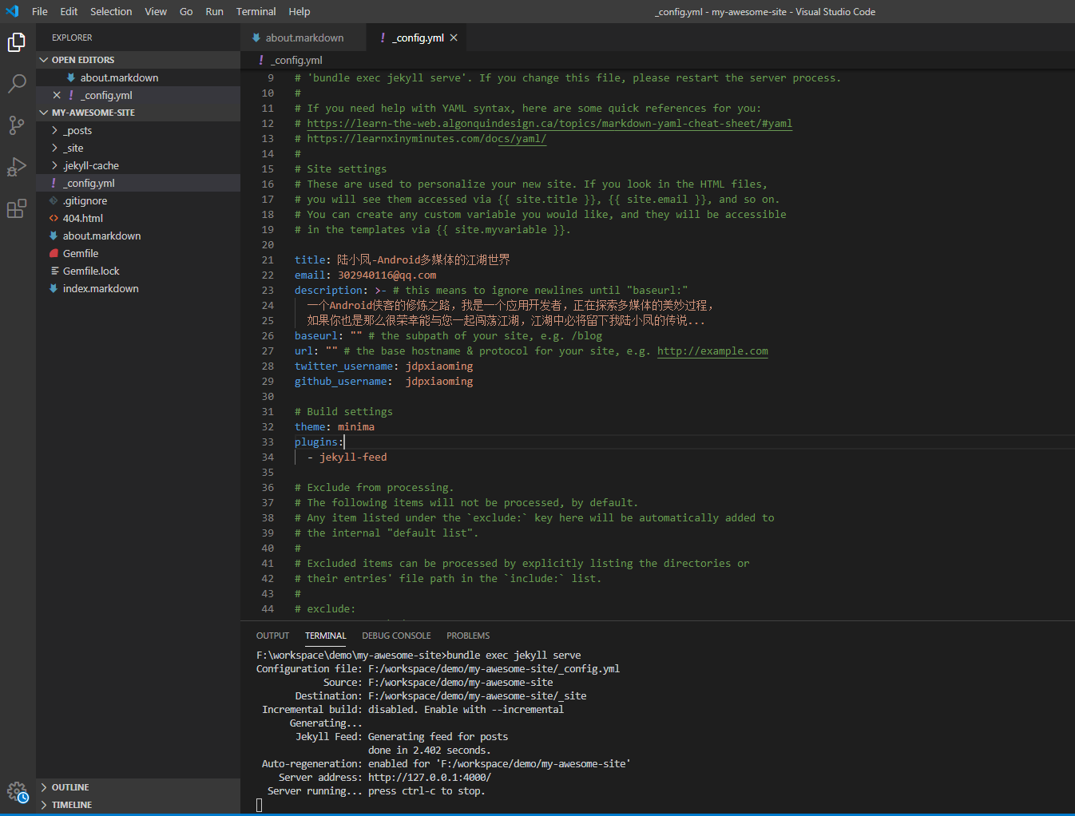The width and height of the screenshot is (1075, 816).
Task: Expand the _posts folder
Action: click(54, 130)
